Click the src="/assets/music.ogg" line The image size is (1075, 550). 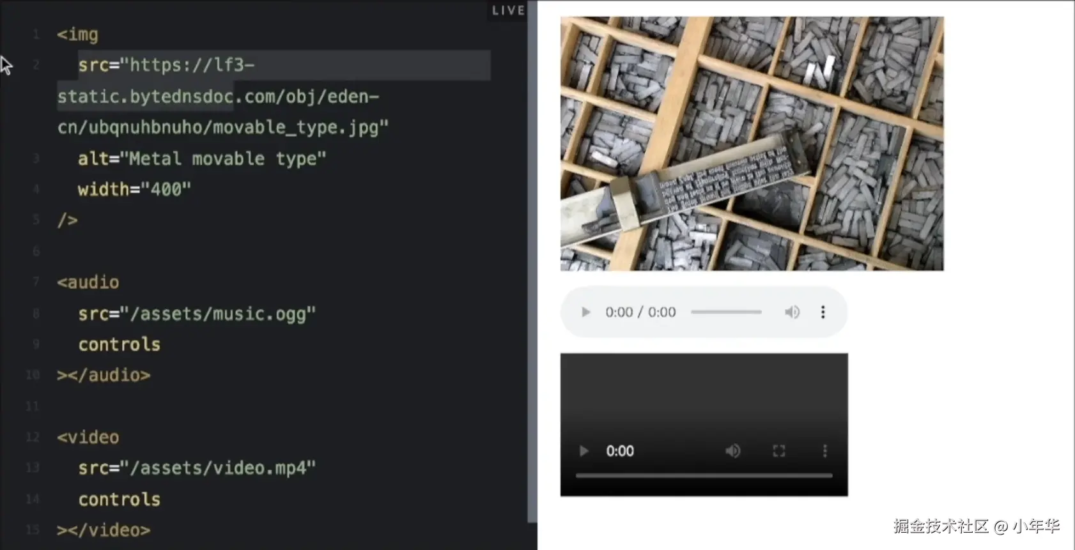[197, 314]
